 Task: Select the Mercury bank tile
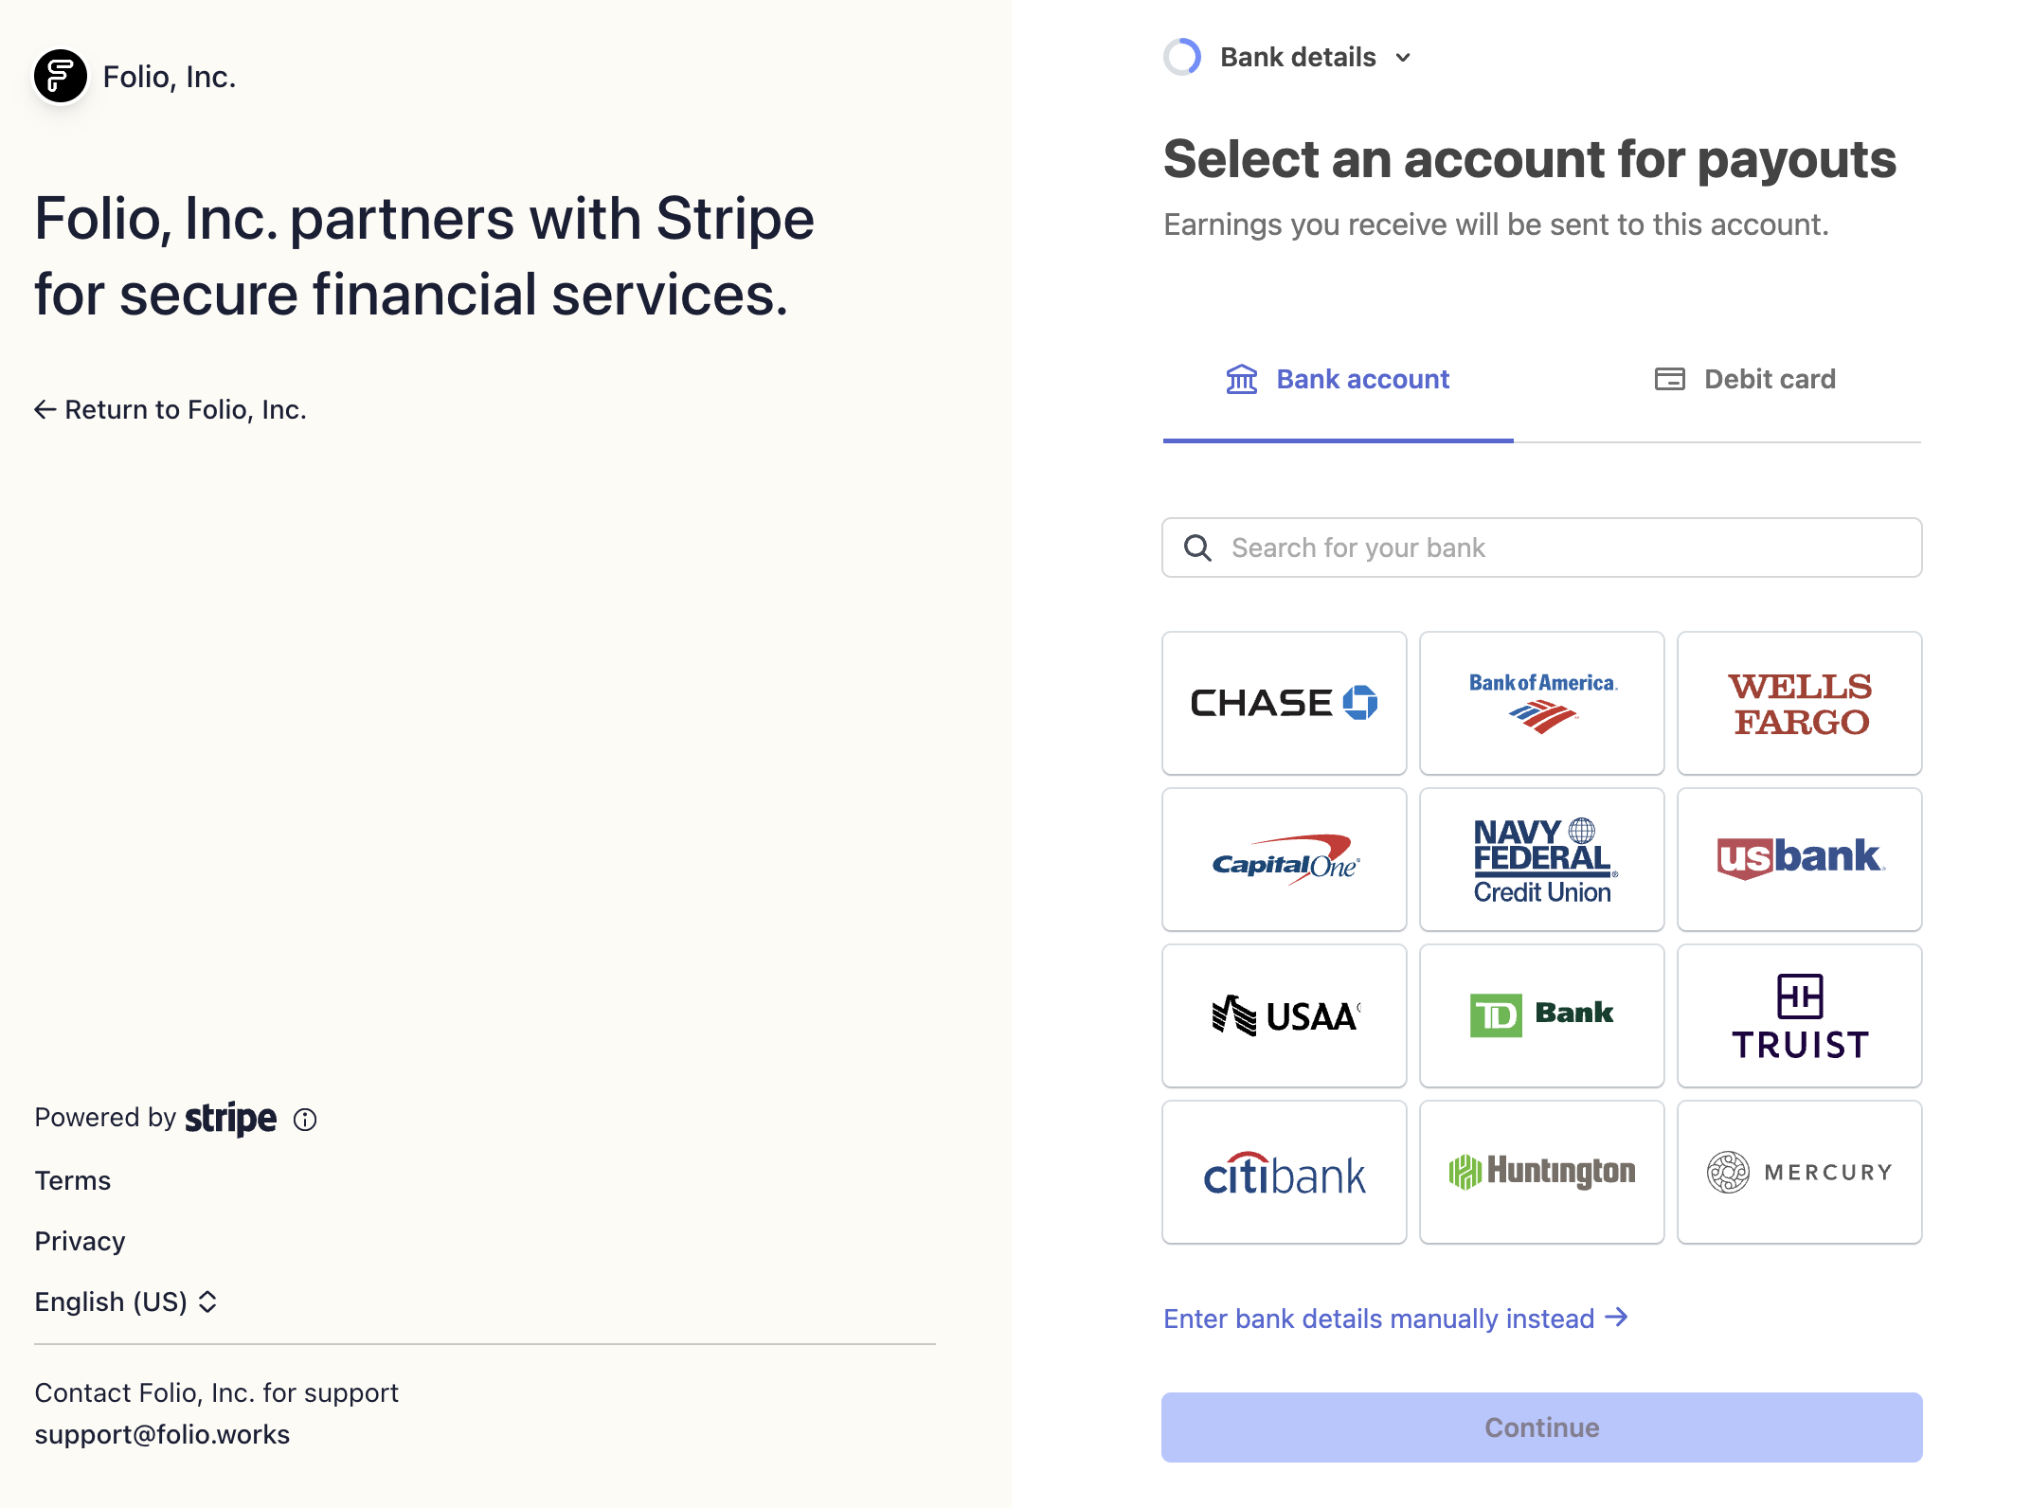[1799, 1172]
